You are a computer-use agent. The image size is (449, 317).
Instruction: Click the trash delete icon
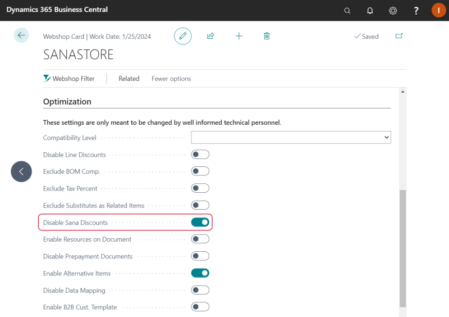pyautogui.click(x=267, y=36)
